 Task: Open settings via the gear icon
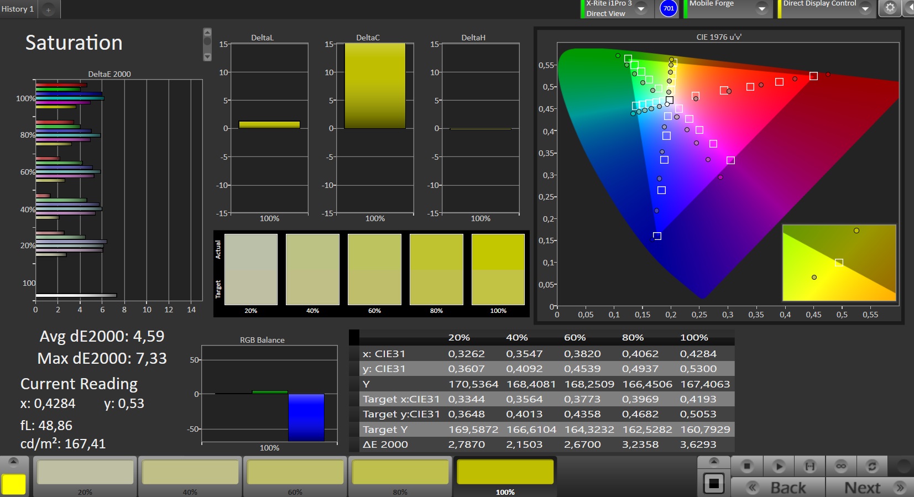[890, 8]
